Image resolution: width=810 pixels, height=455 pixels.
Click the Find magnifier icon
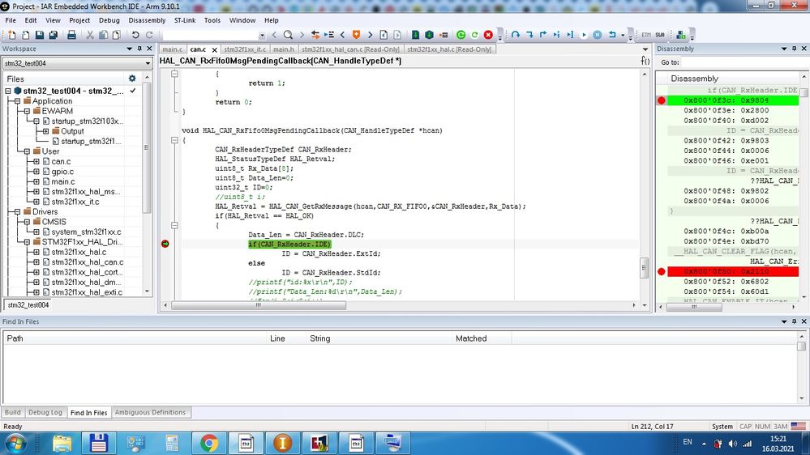[x=289, y=35]
